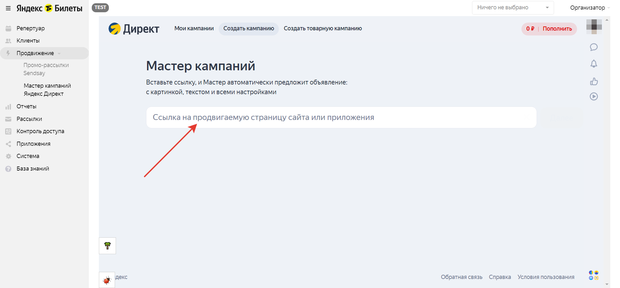Click the Репертуар calendar icon
This screenshot has height=288, width=620.
[x=8, y=28]
